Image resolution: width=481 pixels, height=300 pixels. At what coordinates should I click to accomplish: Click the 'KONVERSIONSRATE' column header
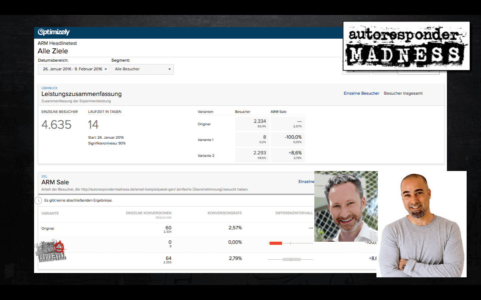[x=225, y=213]
